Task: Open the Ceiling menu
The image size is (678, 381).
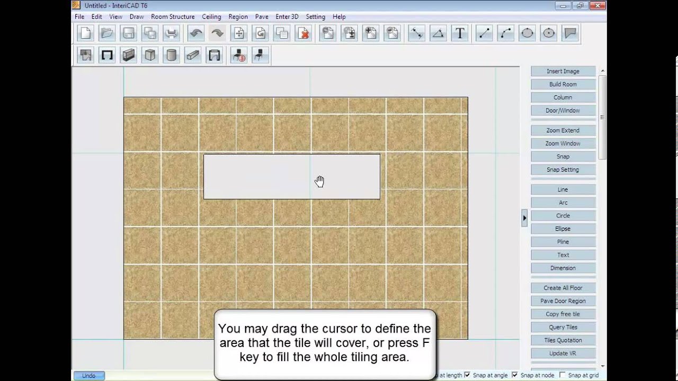Action: (212, 17)
